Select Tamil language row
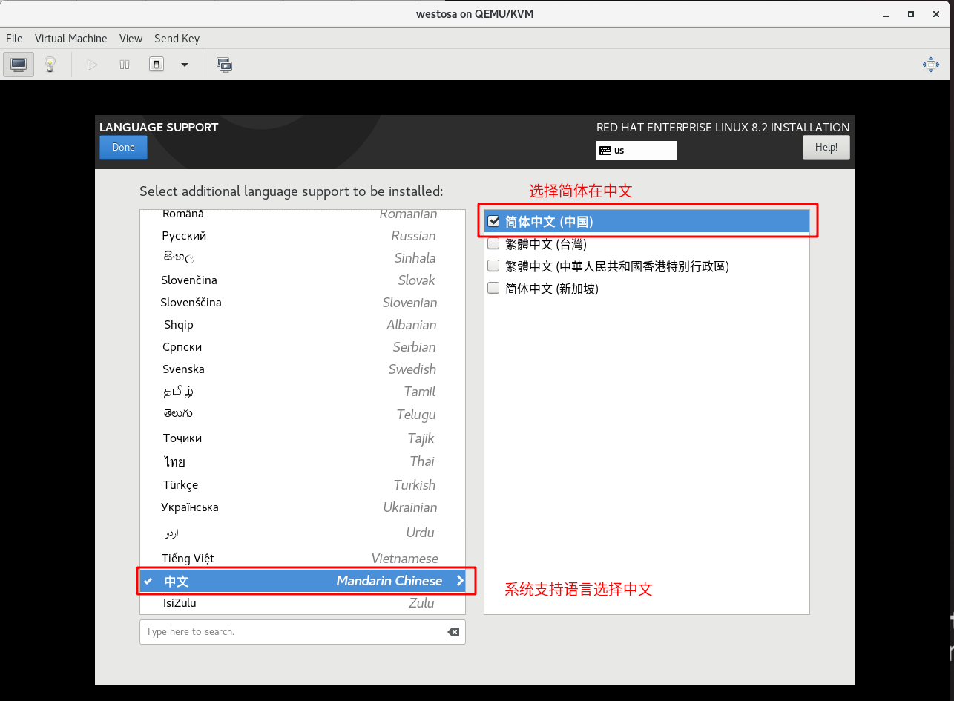This screenshot has width=954, height=701. [x=303, y=392]
